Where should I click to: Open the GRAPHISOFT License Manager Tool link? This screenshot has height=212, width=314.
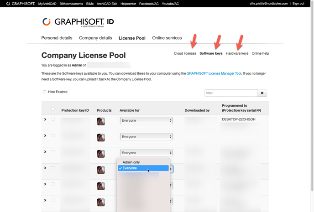[x=214, y=73]
